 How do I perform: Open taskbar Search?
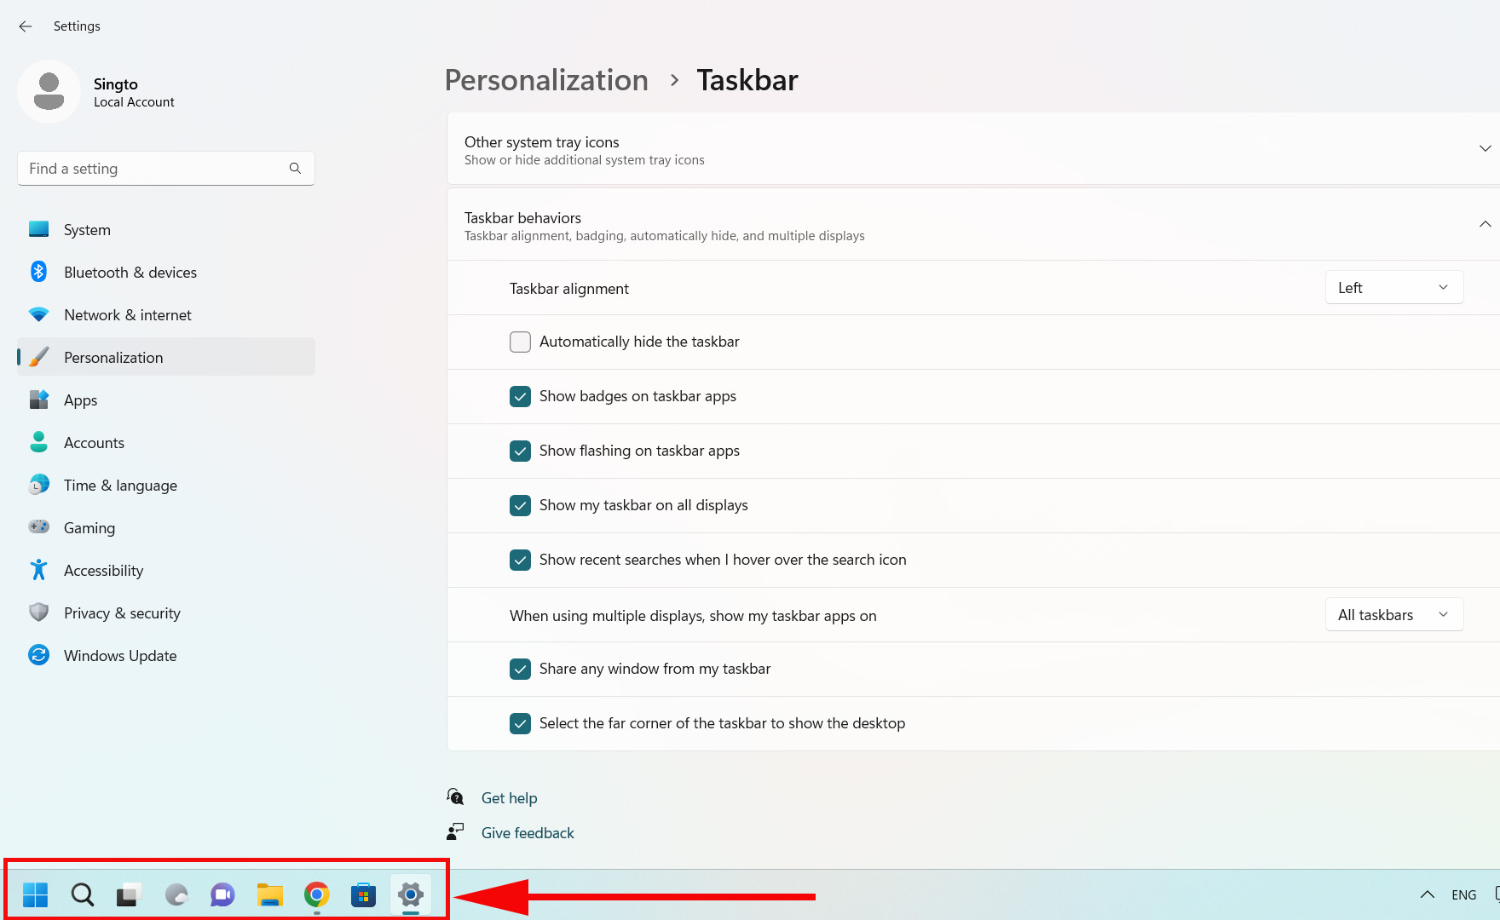[x=83, y=895]
